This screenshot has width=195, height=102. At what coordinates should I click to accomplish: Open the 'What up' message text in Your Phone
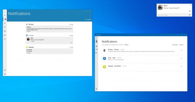[116, 60]
